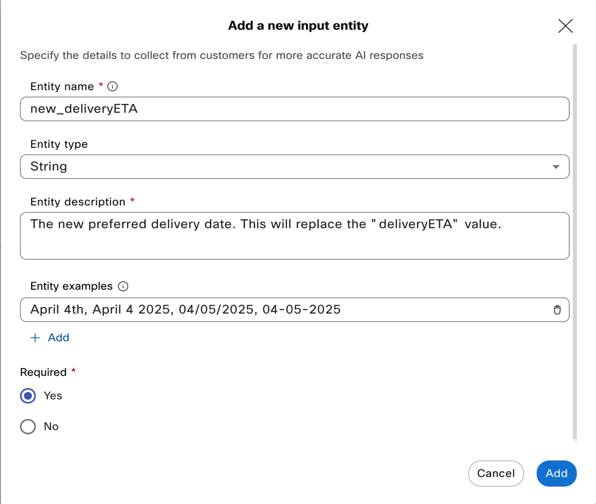
Task: Click the "Entity description" field label
Action: pyautogui.click(x=78, y=202)
